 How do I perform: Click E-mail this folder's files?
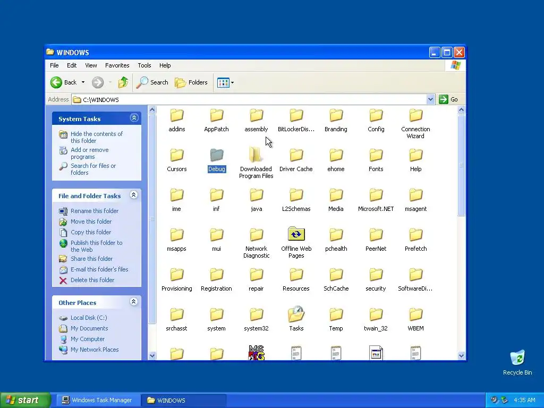99,269
